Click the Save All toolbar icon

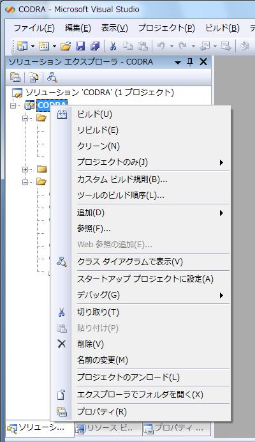[95, 46]
